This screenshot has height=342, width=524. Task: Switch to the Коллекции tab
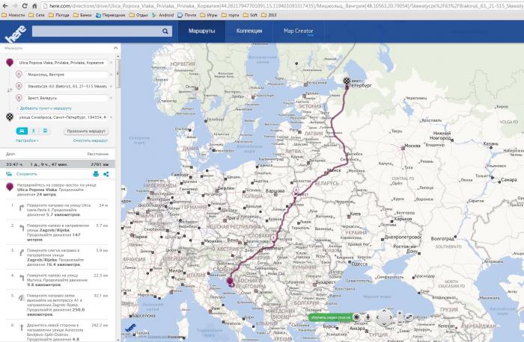[249, 31]
